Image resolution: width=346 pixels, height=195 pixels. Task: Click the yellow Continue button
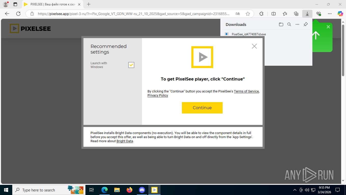pos(202,108)
